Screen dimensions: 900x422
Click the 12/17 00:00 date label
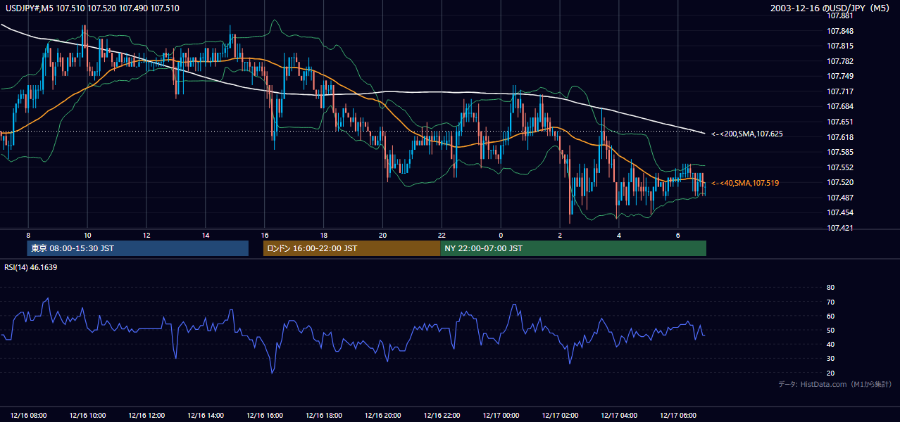(501, 415)
